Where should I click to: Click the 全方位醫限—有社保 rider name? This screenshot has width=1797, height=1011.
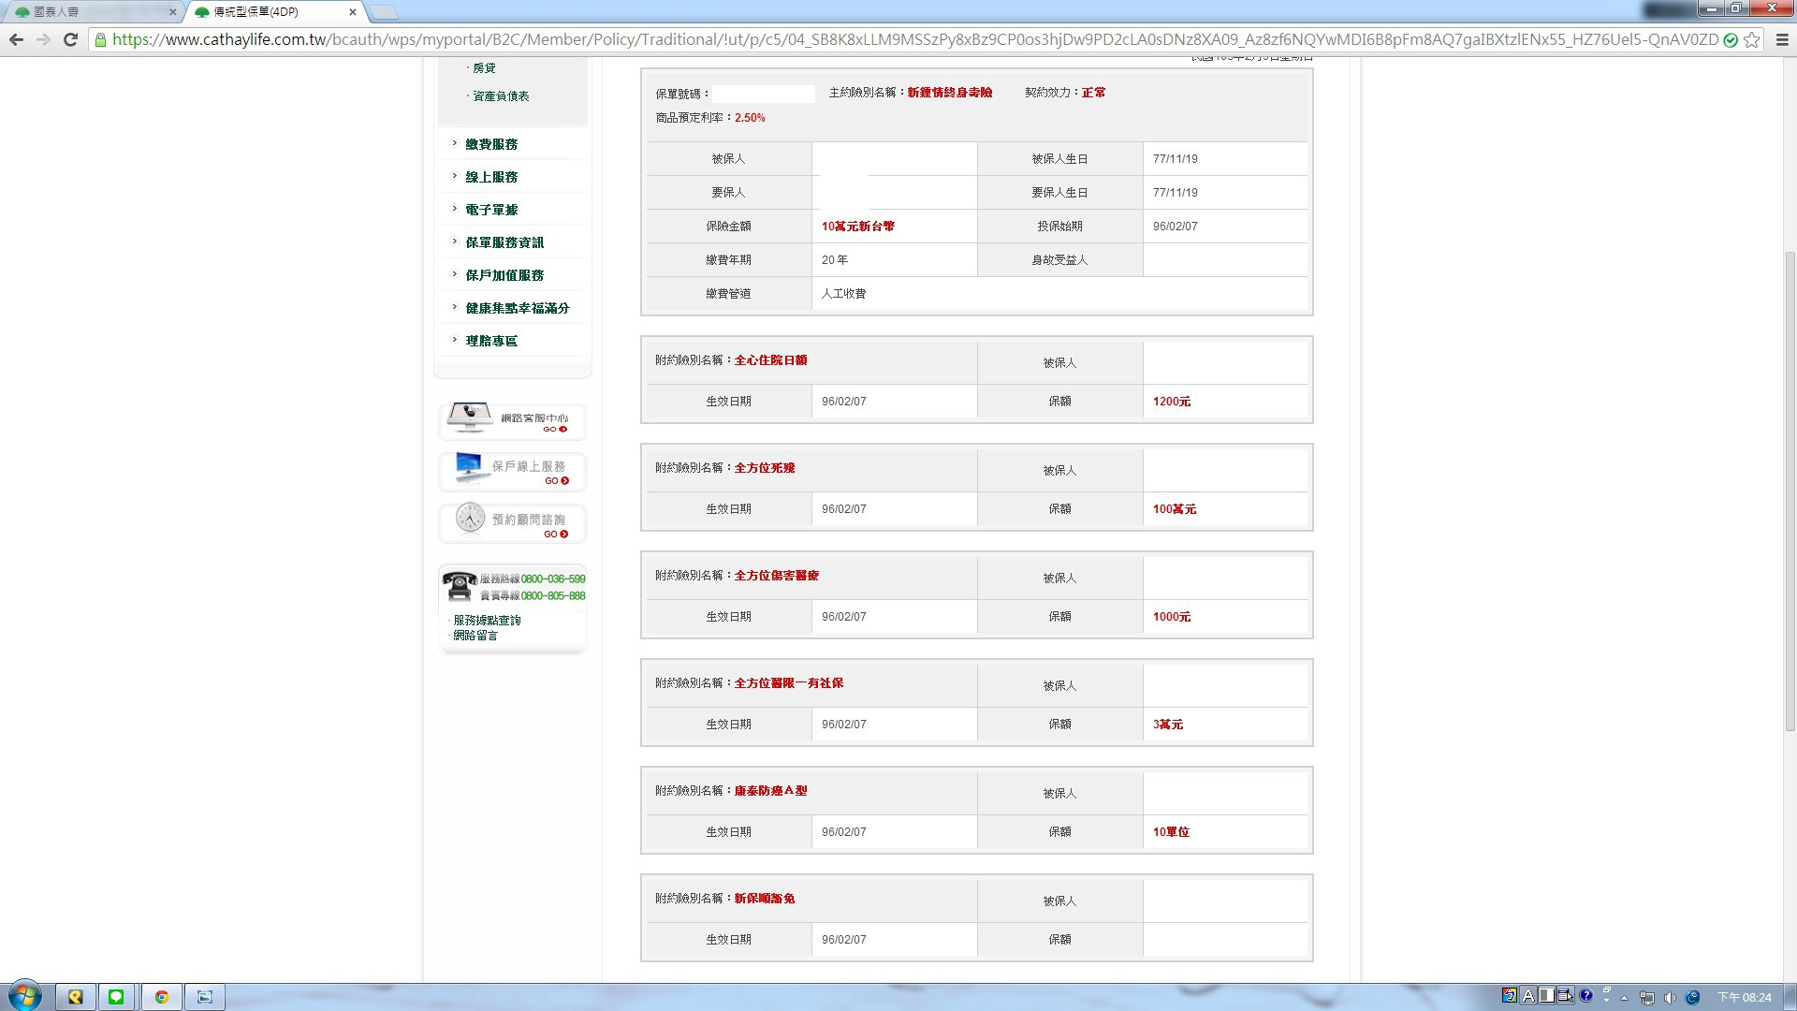[x=789, y=683]
